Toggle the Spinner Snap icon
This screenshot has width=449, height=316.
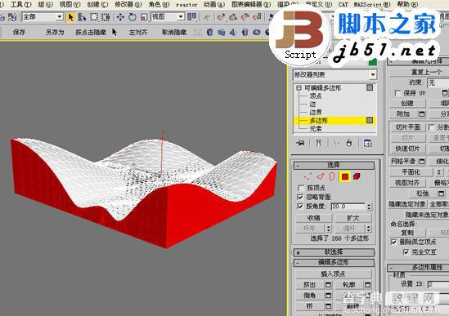click(257, 17)
